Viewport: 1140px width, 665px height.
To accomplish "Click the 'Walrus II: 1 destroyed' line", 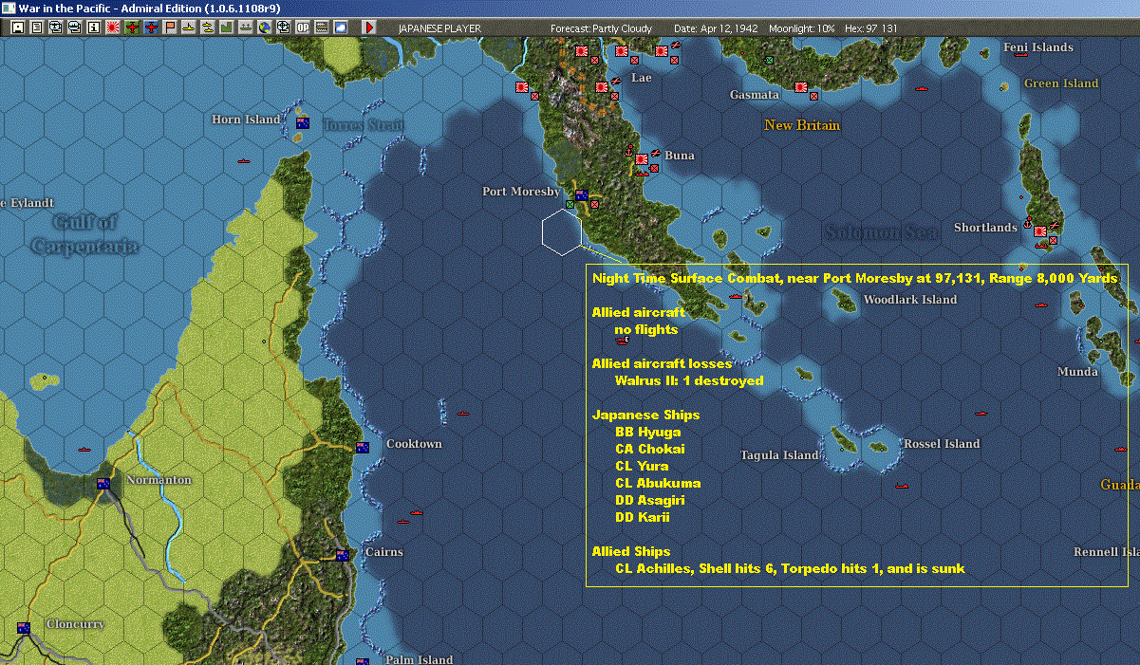I will point(689,381).
